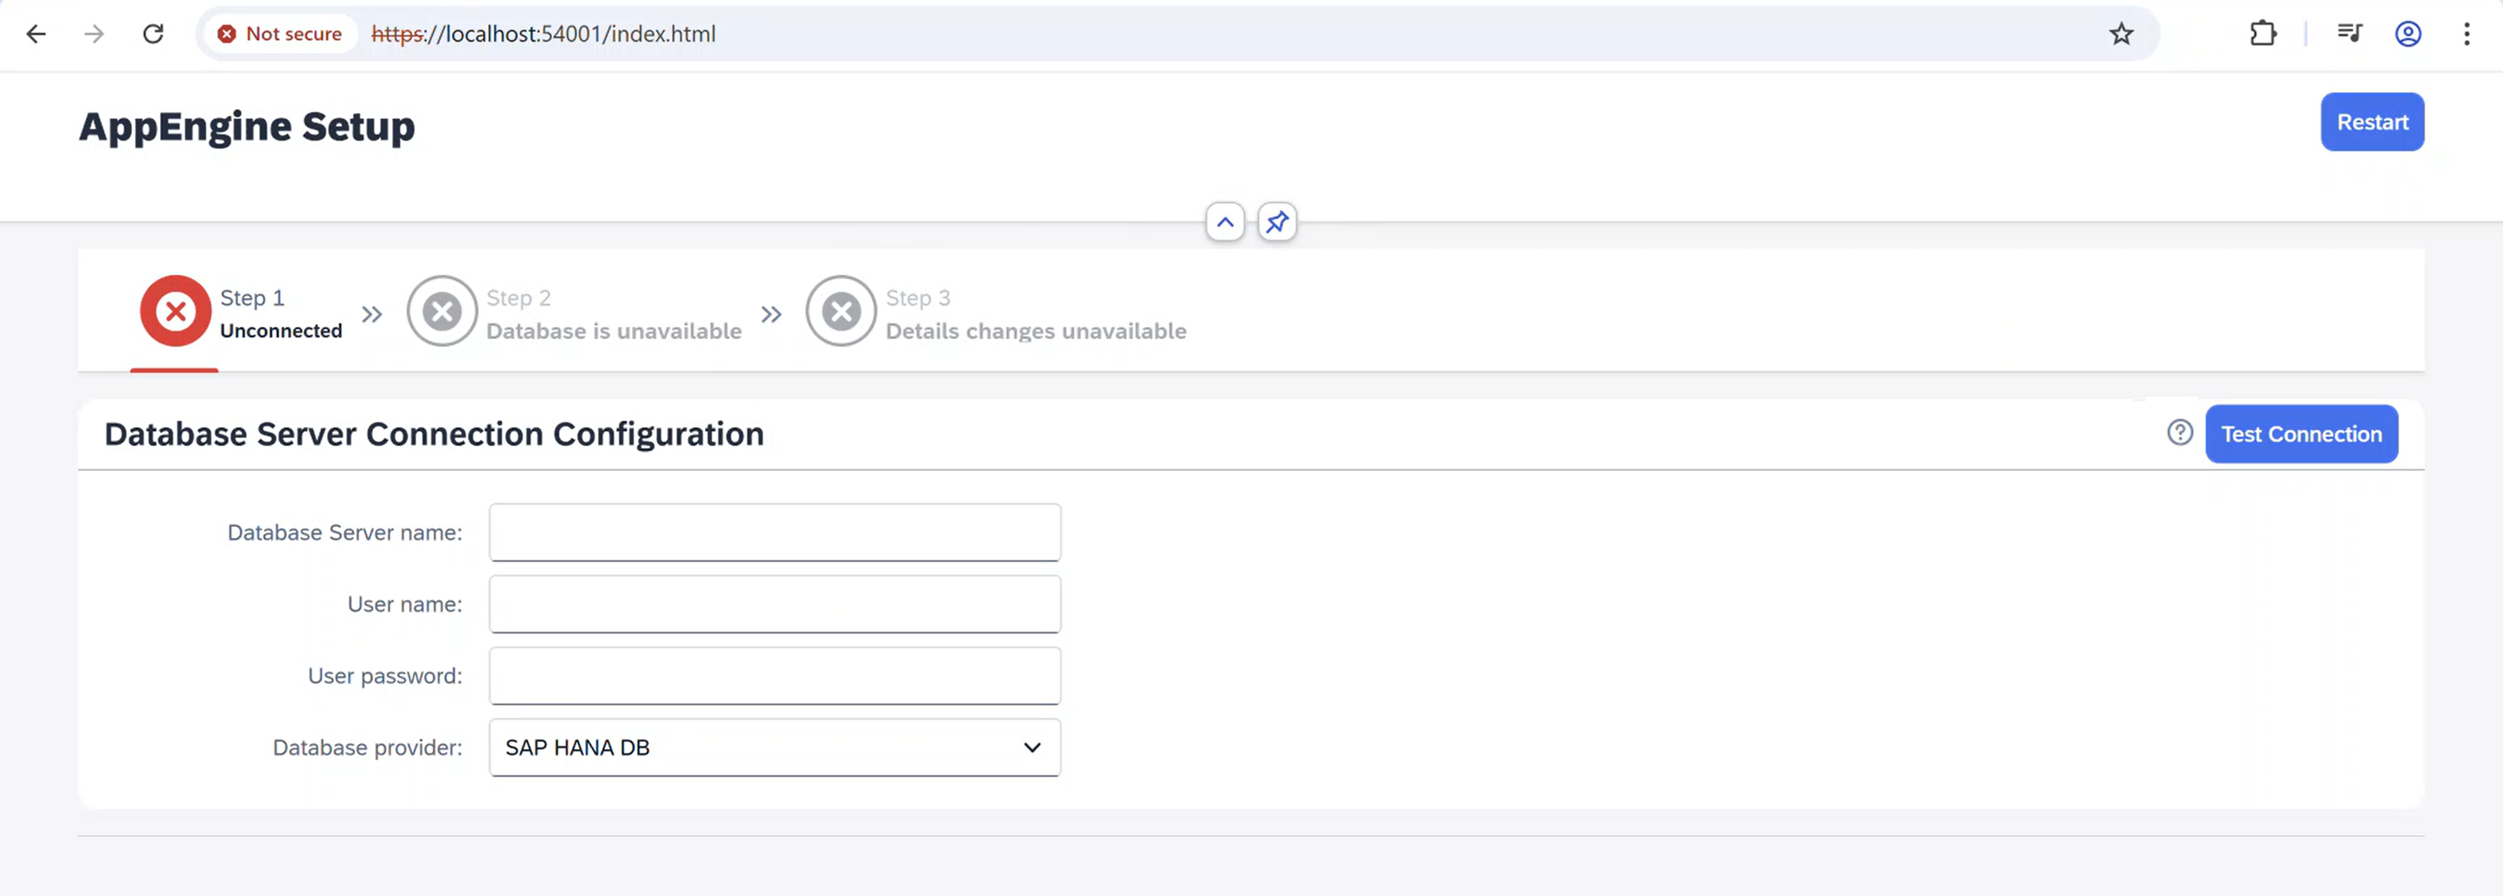Click the User password input field

point(775,675)
